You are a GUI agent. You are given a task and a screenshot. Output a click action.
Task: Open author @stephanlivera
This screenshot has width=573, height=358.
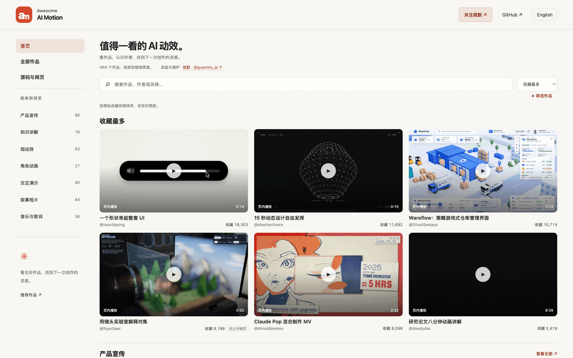[269, 225]
